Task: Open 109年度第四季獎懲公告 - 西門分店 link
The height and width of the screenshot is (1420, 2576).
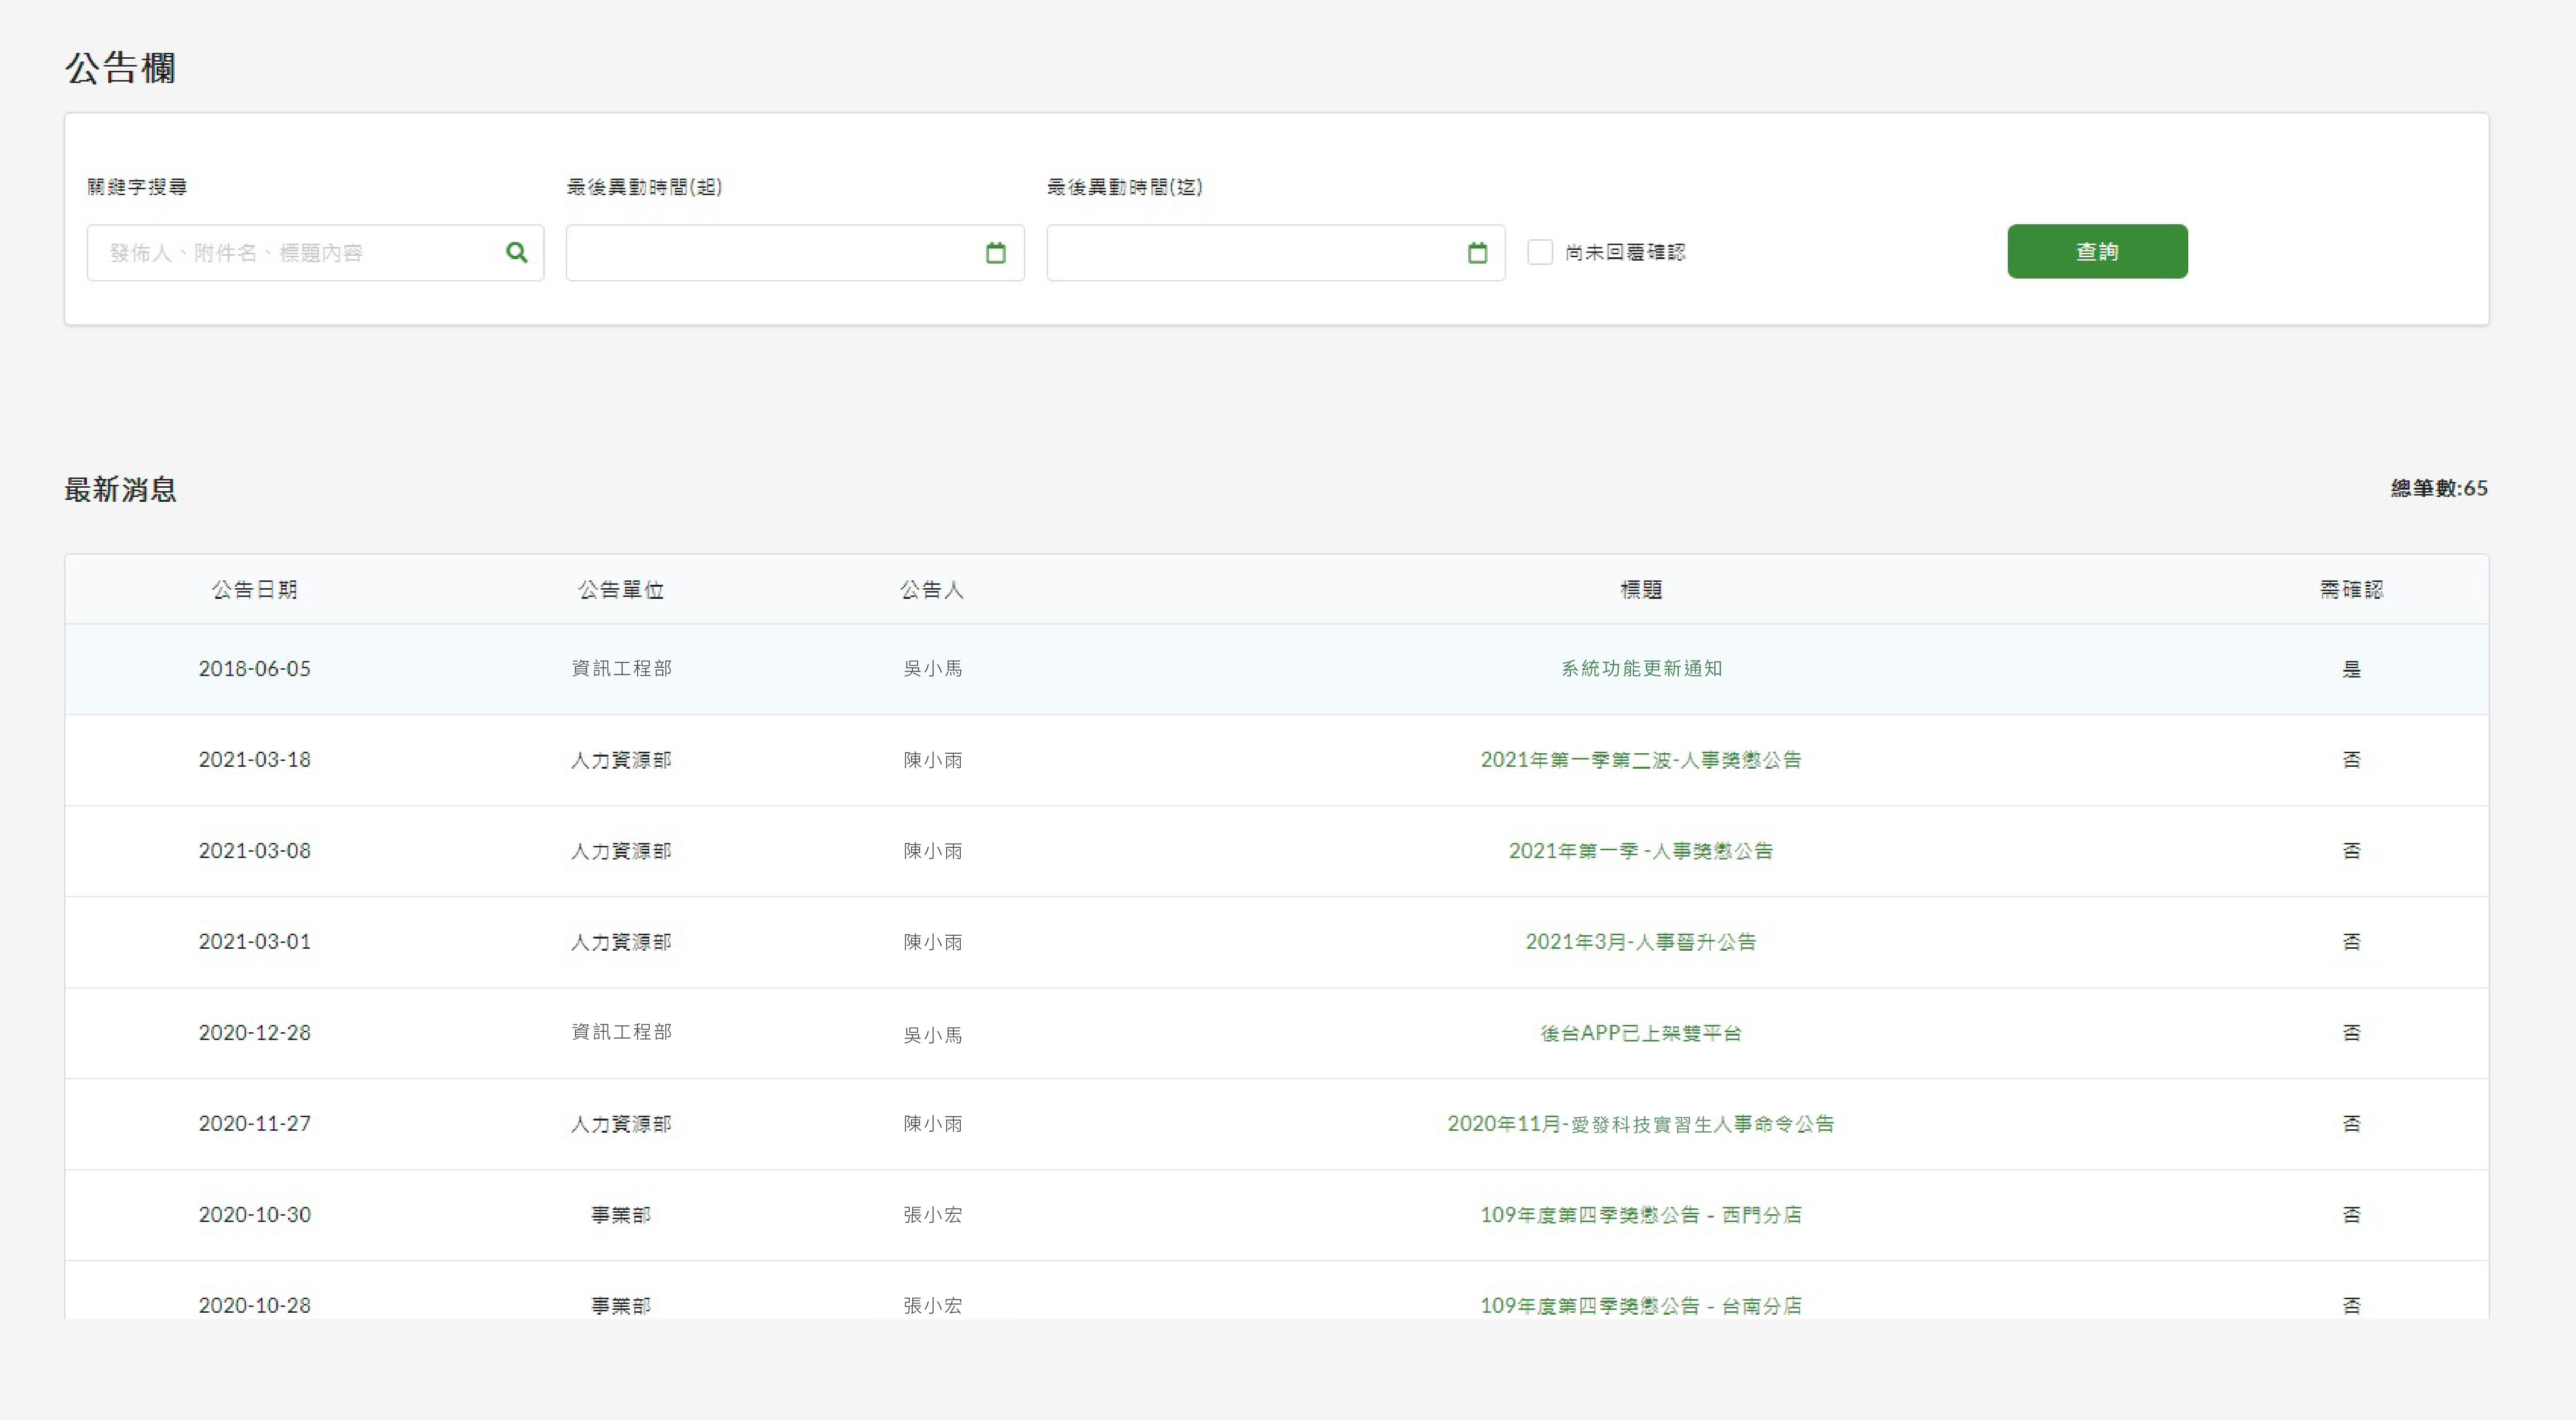Action: (x=1641, y=1215)
